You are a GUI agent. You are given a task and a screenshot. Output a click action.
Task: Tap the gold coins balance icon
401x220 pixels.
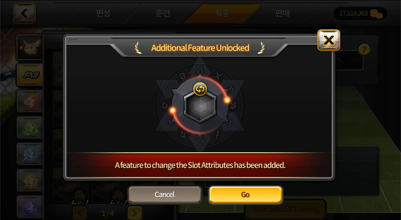(x=376, y=14)
